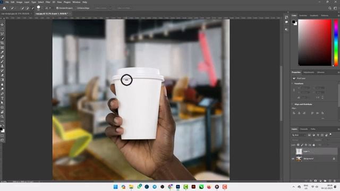The height and width of the screenshot is (191, 340).
Task: Select the Move tool
Action: (x=2, y=25)
